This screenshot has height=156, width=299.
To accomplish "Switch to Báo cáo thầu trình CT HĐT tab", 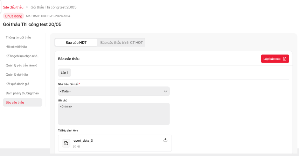I will tap(121, 43).
